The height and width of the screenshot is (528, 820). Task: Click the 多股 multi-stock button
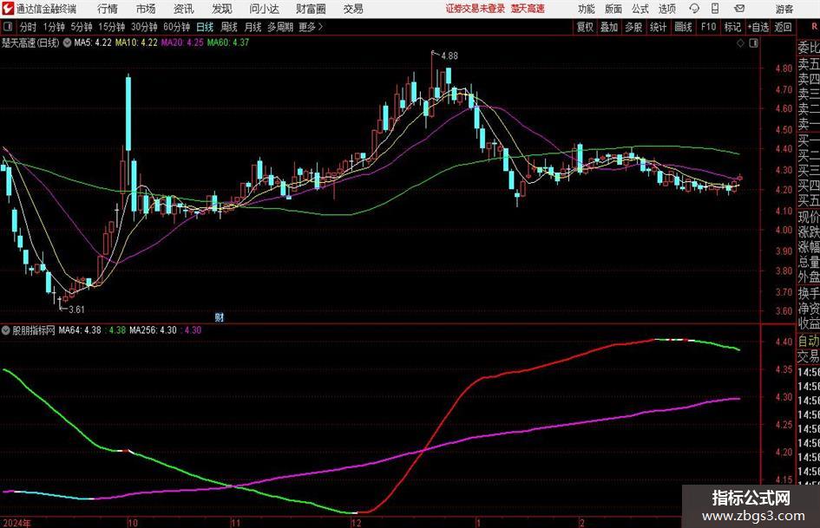[633, 27]
